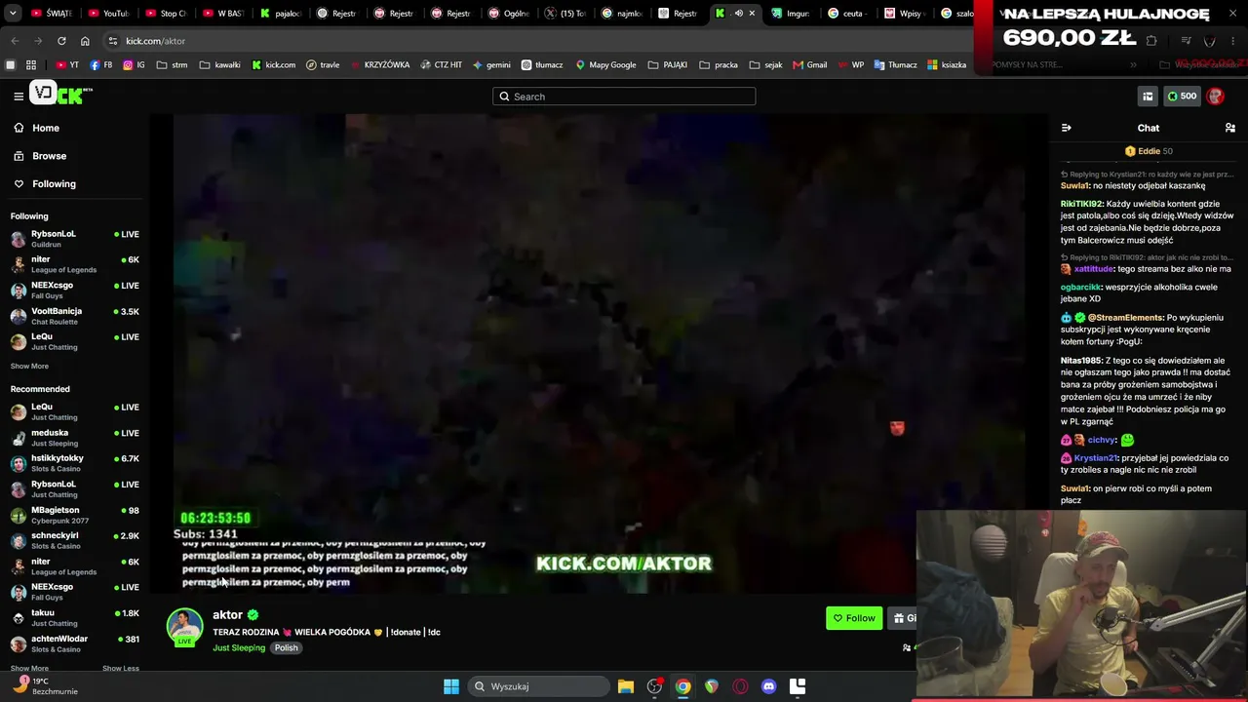Screen dimensions: 1248x702
Task: Click the Polish language tag
Action: coord(286,647)
